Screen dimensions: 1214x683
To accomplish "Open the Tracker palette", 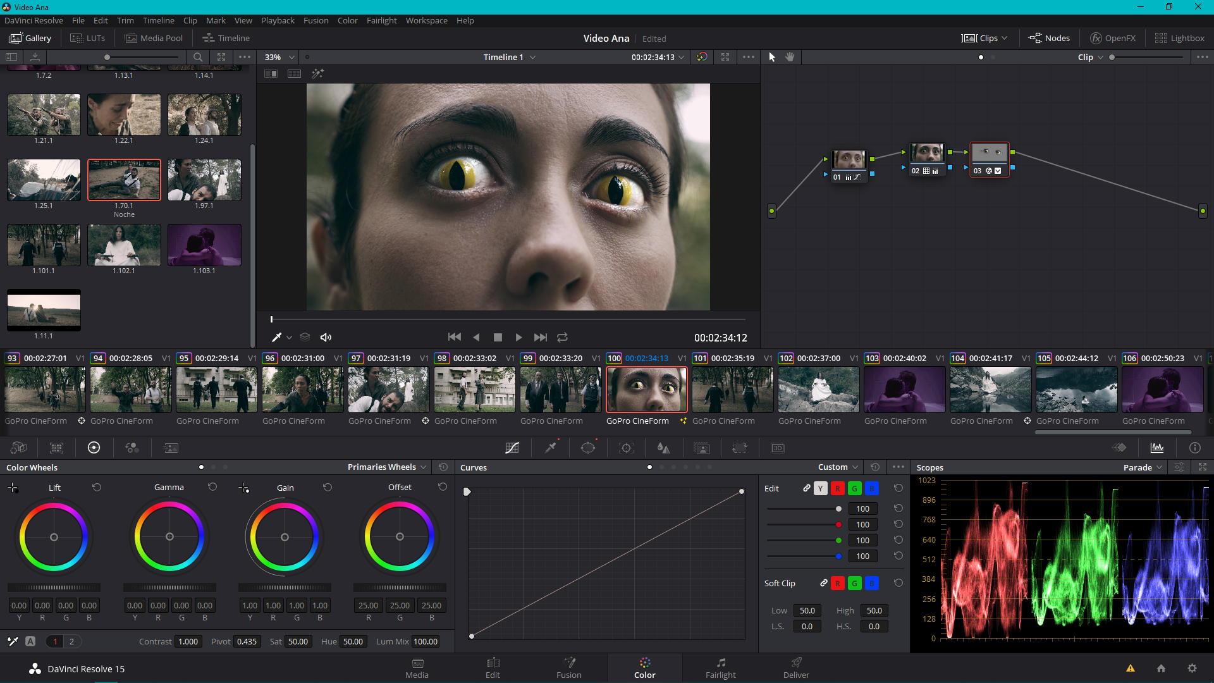I will 626,448.
